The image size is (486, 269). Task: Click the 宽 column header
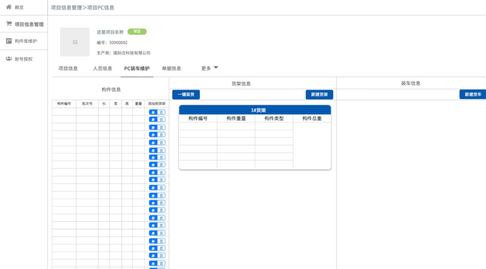tap(115, 104)
